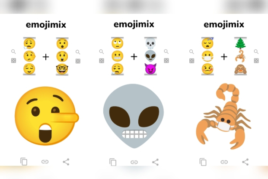Click the large mixed scorpion mask result
This screenshot has height=179, width=268.
223,117
